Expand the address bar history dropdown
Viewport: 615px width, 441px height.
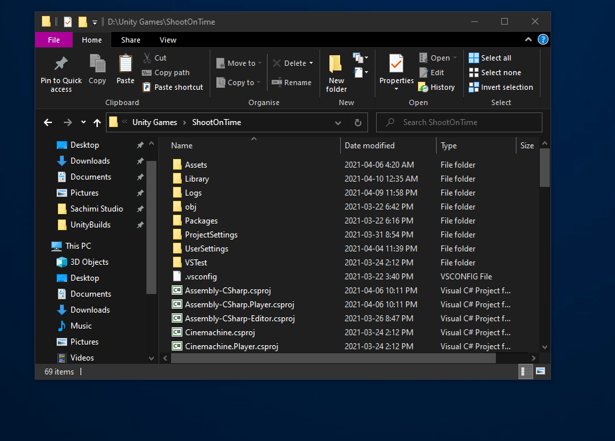coord(337,122)
